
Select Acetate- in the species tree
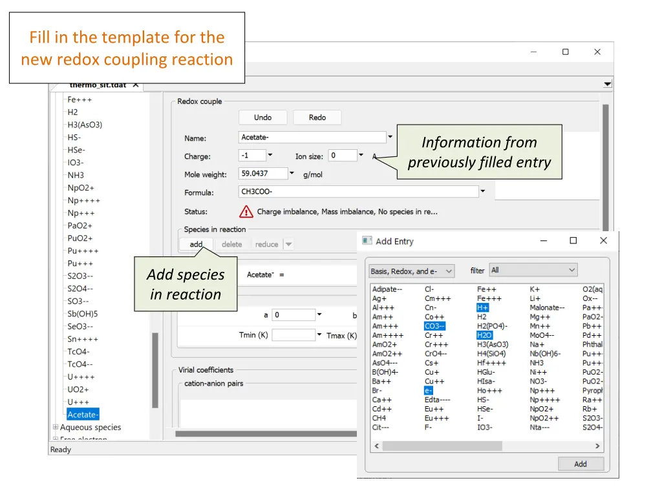coord(83,414)
